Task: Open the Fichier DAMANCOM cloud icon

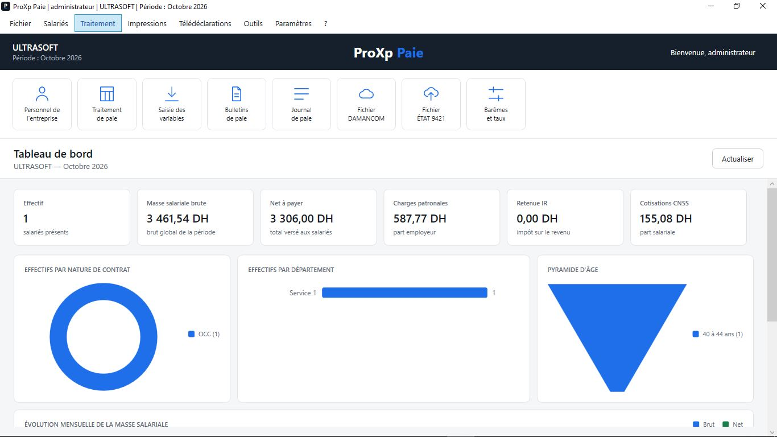Action: click(366, 94)
